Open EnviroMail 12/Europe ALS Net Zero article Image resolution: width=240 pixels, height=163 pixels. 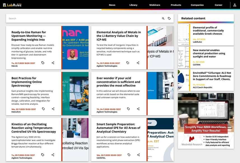coord(212,76)
